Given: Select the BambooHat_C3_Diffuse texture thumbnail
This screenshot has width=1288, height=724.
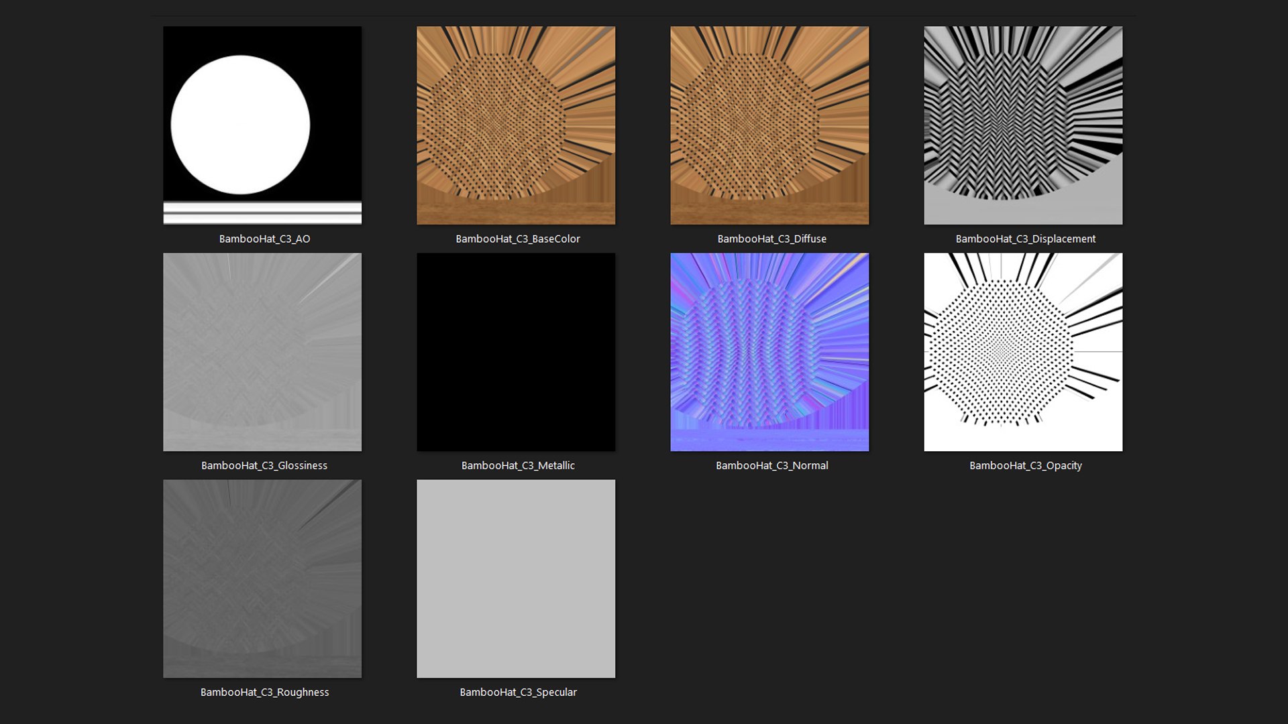Looking at the screenshot, I should [769, 125].
